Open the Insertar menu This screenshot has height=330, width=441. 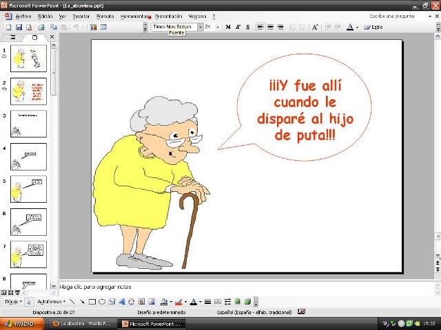pos(82,15)
